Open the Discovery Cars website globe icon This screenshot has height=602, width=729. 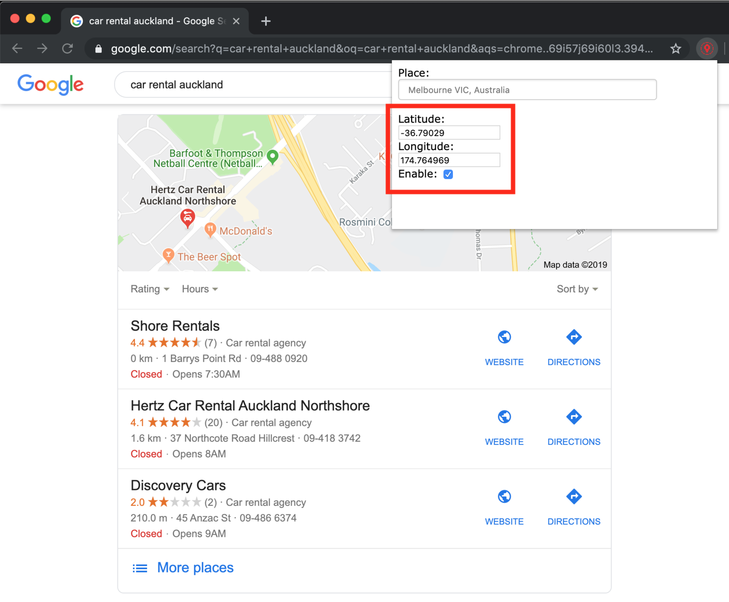coord(504,496)
